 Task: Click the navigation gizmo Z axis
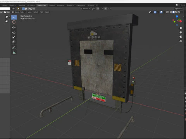tap(177, 17)
